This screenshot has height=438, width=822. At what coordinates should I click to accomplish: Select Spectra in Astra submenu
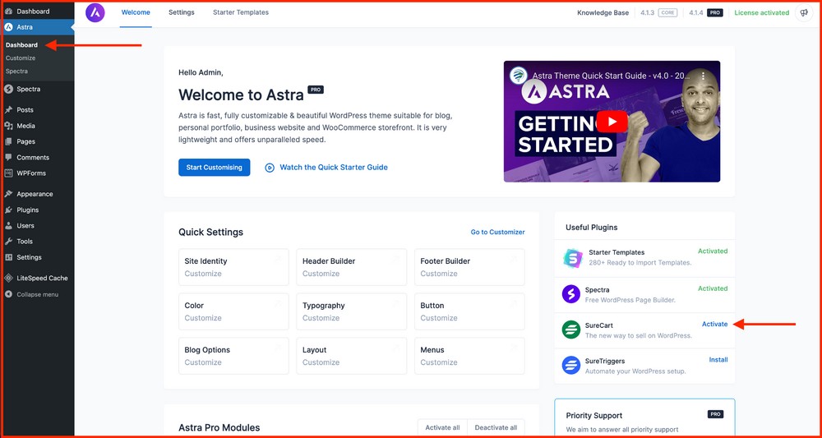coord(16,71)
